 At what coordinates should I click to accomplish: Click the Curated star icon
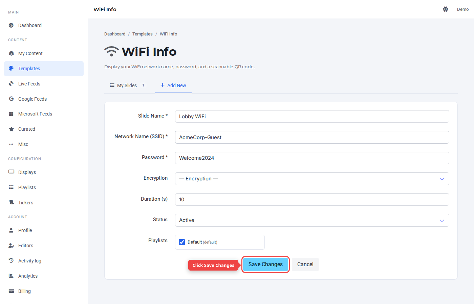click(11, 129)
